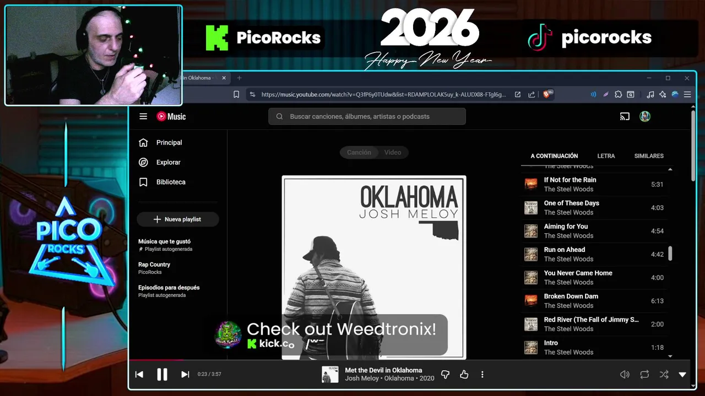Click the share page icon
The image size is (705, 396).
coord(532,95)
